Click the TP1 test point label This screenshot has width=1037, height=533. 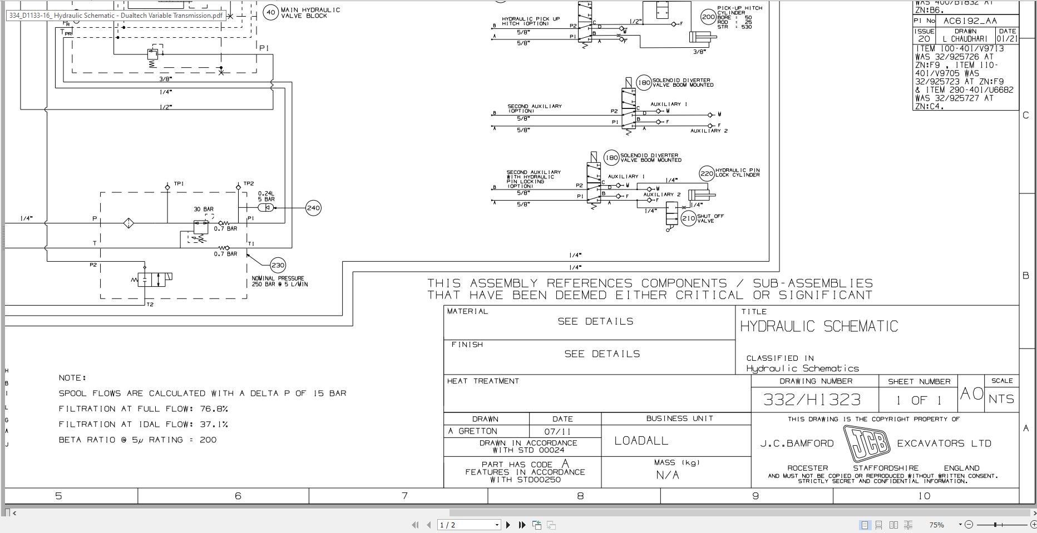click(x=179, y=183)
